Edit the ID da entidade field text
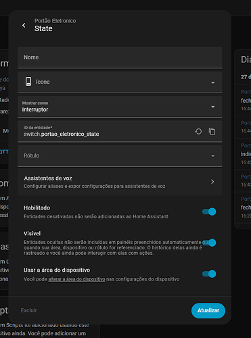The image size is (251, 338). click(62, 134)
